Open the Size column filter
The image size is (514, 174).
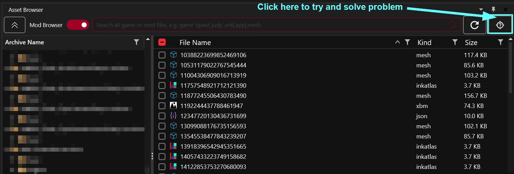point(500,42)
